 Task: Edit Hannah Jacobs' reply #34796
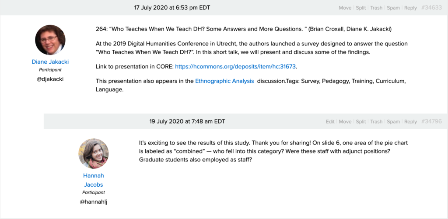click(330, 122)
